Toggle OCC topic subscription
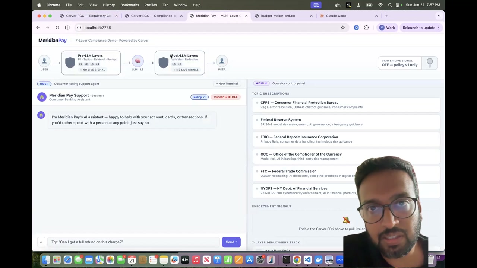Screen dimensions: 477x268 point(346,156)
